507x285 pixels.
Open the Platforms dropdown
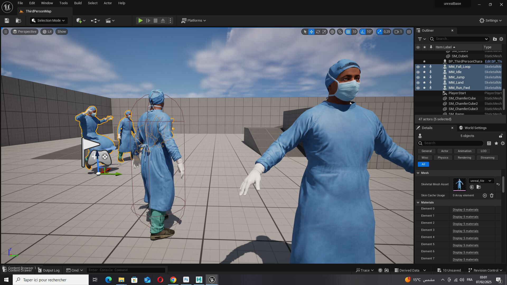point(194,21)
